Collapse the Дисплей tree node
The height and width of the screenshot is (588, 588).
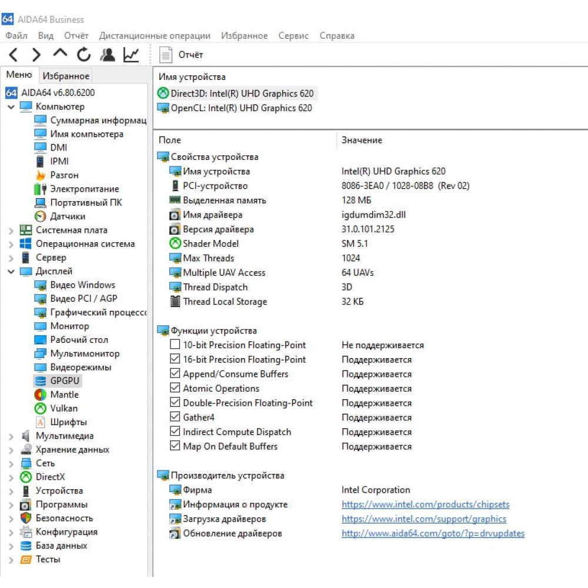[x=11, y=272]
